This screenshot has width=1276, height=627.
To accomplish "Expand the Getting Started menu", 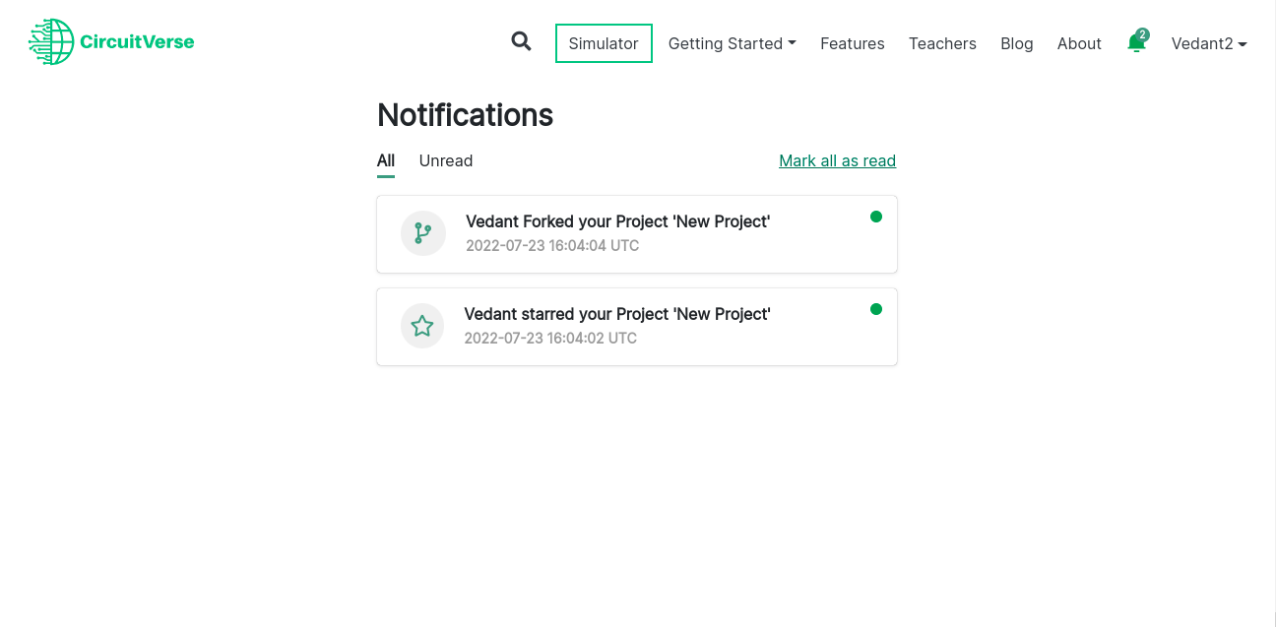I will 732,43.
